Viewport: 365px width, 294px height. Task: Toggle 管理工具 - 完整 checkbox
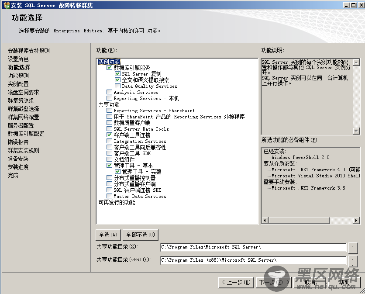pyautogui.click(x=117, y=172)
